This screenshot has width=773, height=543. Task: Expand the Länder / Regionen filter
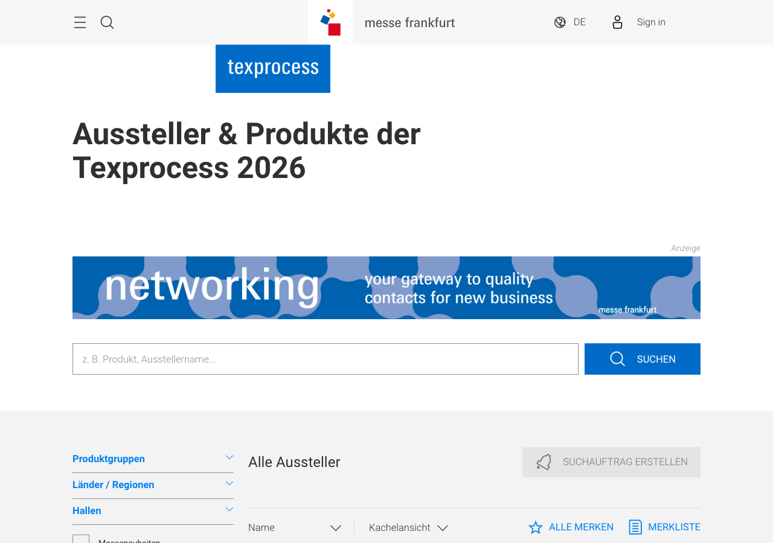(153, 485)
